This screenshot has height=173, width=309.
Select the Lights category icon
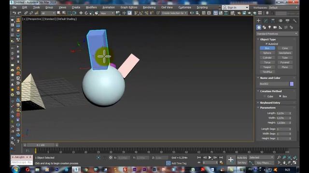[x=269, y=27]
